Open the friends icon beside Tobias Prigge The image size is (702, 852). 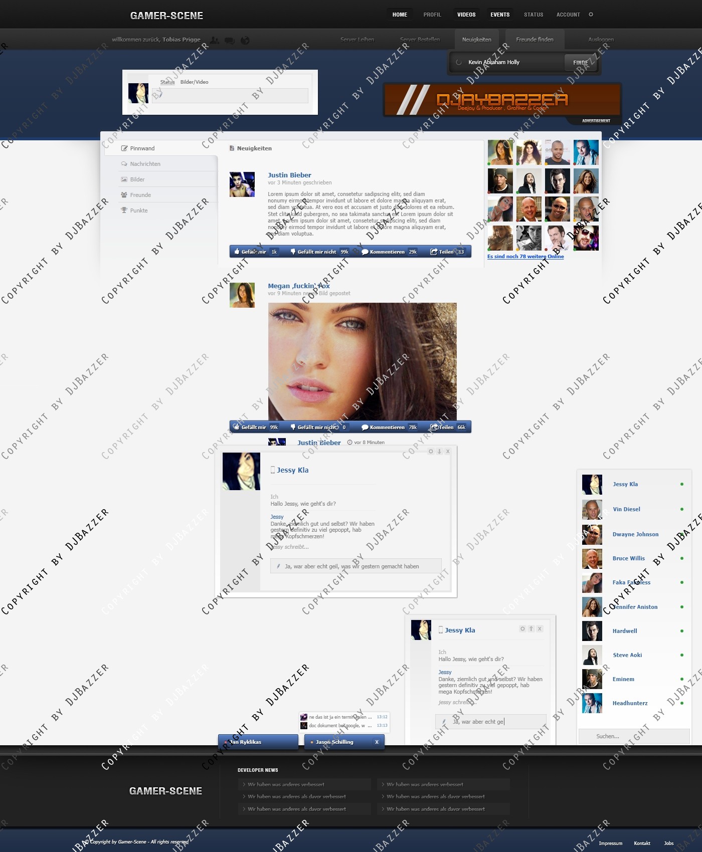[x=215, y=40]
